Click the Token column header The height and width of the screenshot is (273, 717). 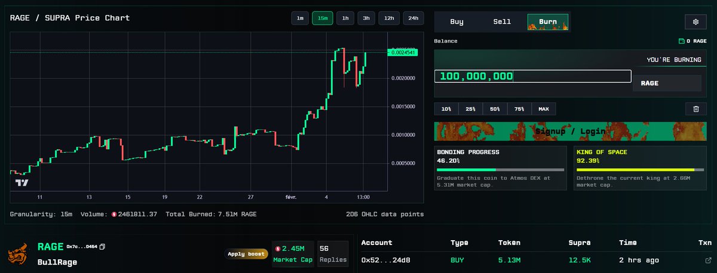[x=509, y=243]
